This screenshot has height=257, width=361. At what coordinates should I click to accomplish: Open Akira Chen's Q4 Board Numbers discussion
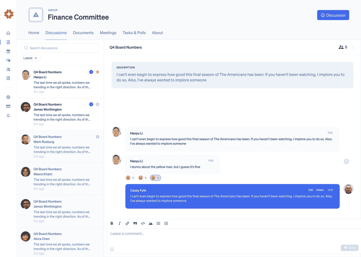click(60, 242)
